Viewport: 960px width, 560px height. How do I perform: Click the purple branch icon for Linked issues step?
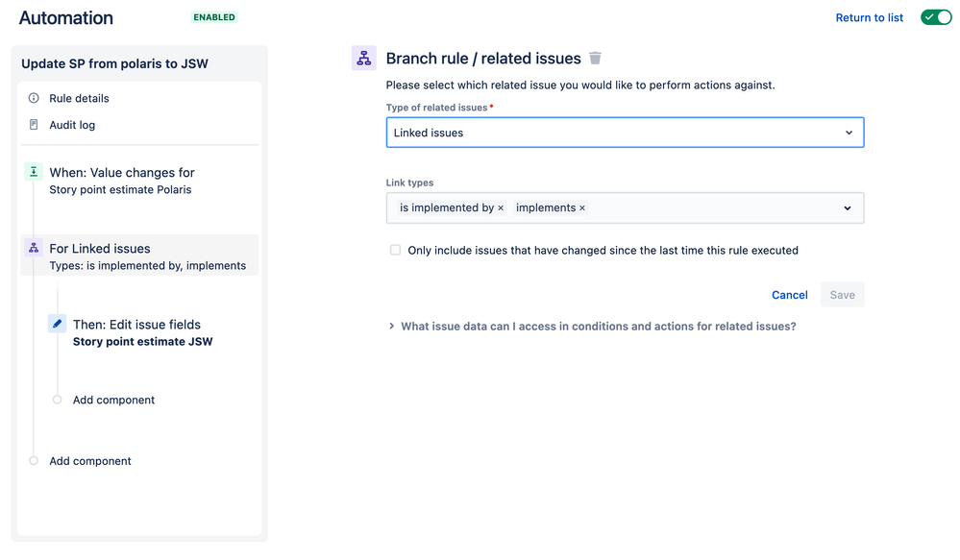34,248
